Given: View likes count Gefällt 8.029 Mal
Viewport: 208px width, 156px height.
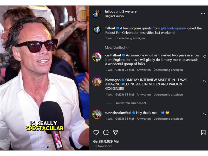Looking at the screenshot, I should [106, 141].
